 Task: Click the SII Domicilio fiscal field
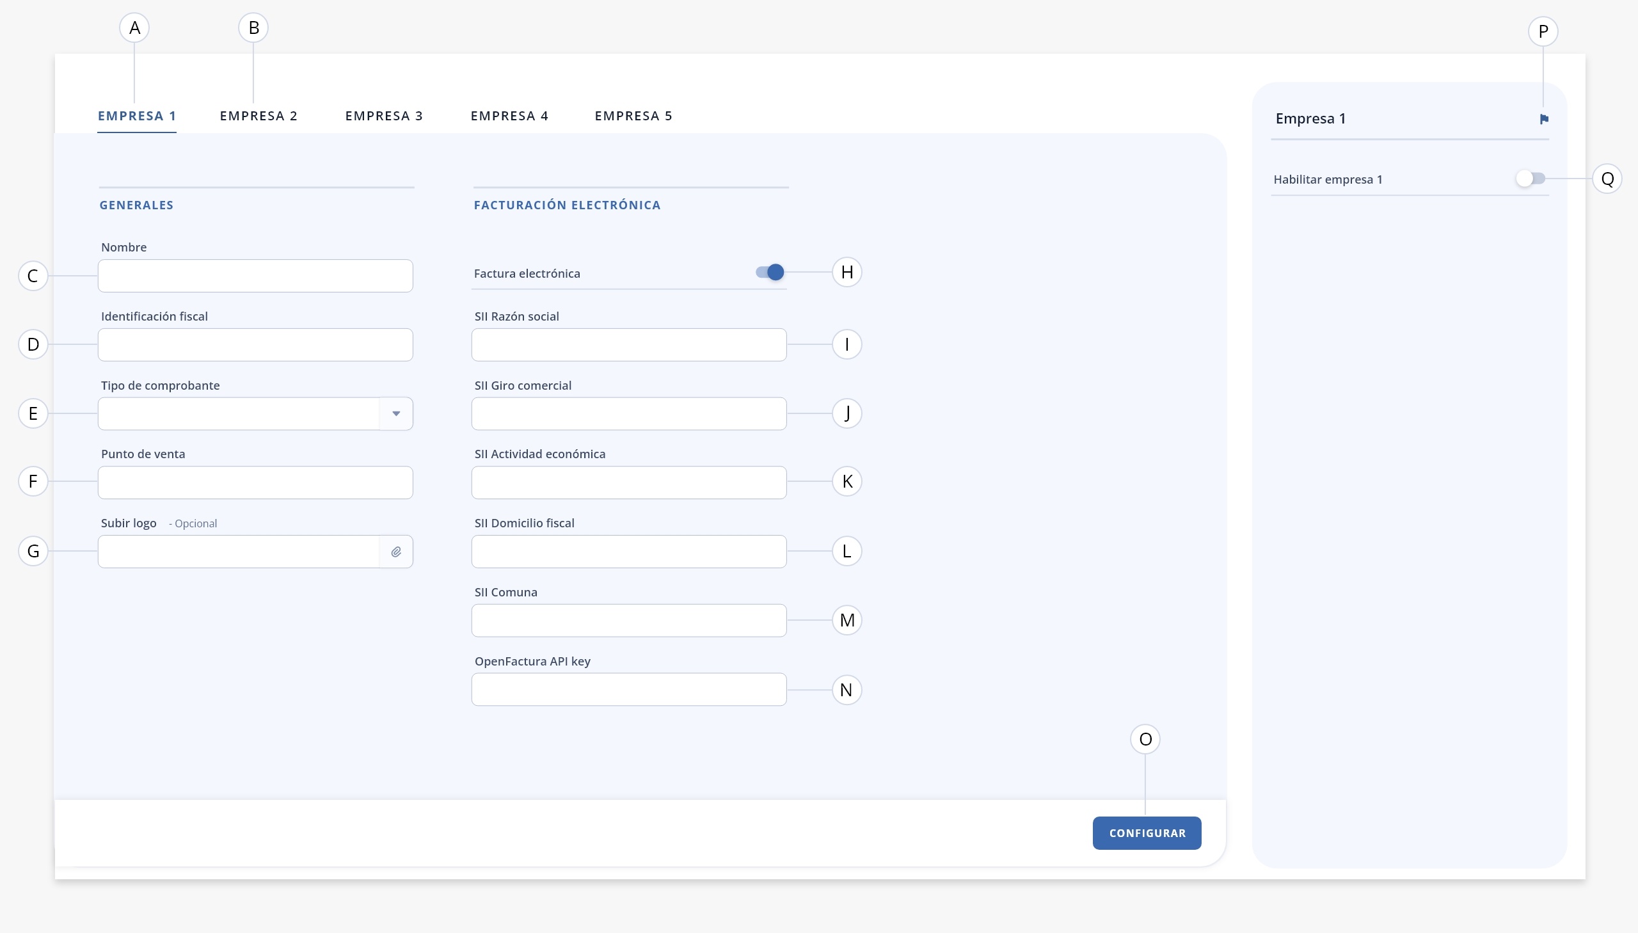coord(629,552)
